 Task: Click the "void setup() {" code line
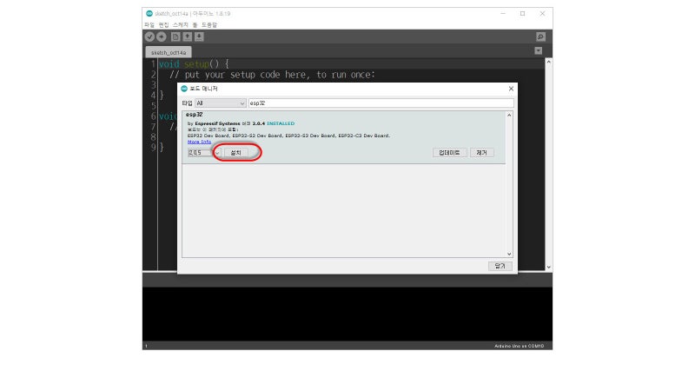194,64
